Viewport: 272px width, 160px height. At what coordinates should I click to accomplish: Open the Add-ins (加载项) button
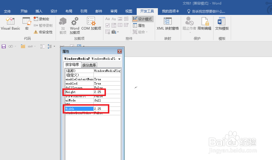pyautogui.click(x=63, y=26)
